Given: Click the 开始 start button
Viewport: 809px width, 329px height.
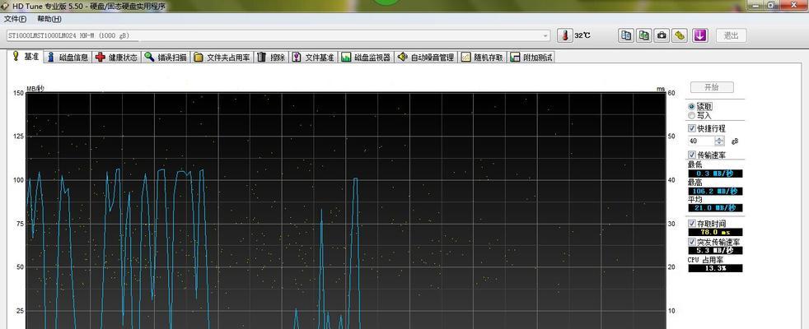Looking at the screenshot, I should tap(712, 87).
